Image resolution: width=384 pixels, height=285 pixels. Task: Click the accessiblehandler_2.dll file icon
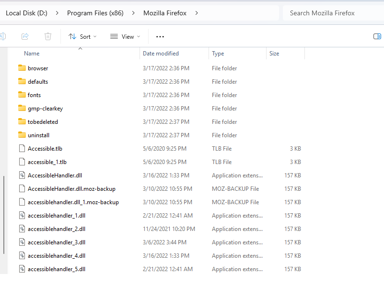tap(22, 229)
